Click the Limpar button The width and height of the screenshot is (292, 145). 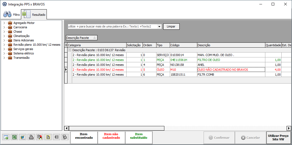click(x=171, y=26)
